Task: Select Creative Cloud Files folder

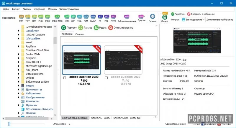Action: (37, 50)
